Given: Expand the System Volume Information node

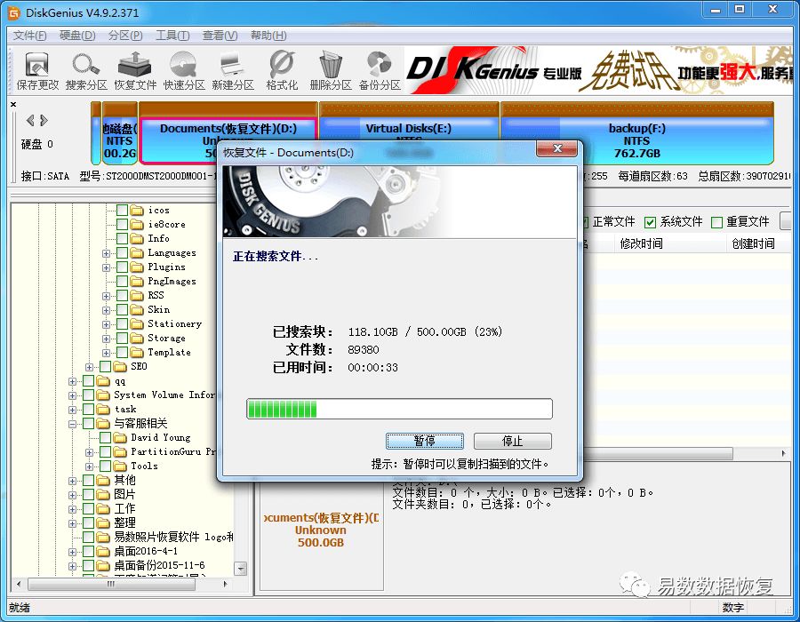Looking at the screenshot, I should (x=73, y=395).
